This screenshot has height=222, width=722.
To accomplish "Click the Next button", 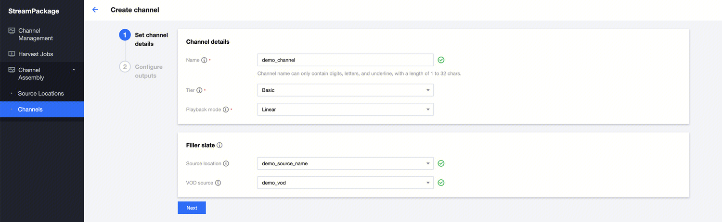I will click(192, 208).
